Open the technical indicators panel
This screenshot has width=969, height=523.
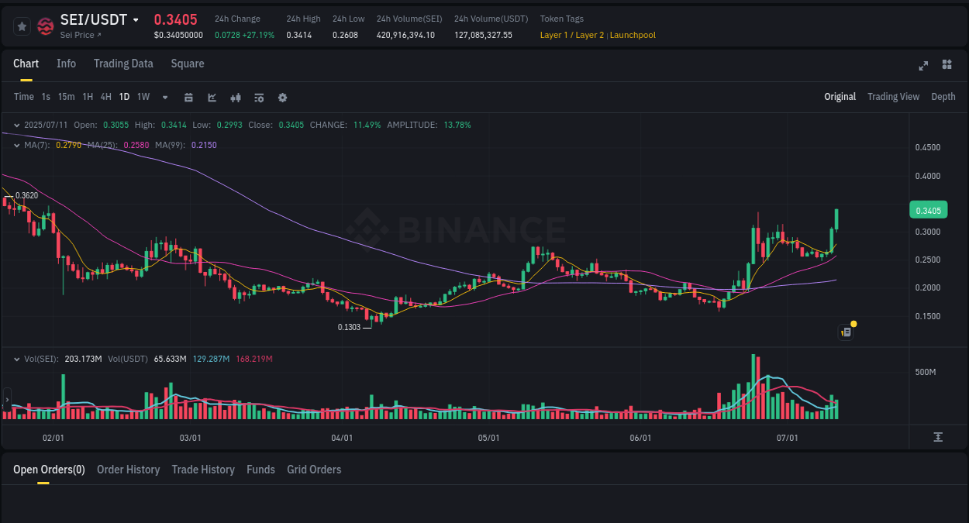coord(258,97)
